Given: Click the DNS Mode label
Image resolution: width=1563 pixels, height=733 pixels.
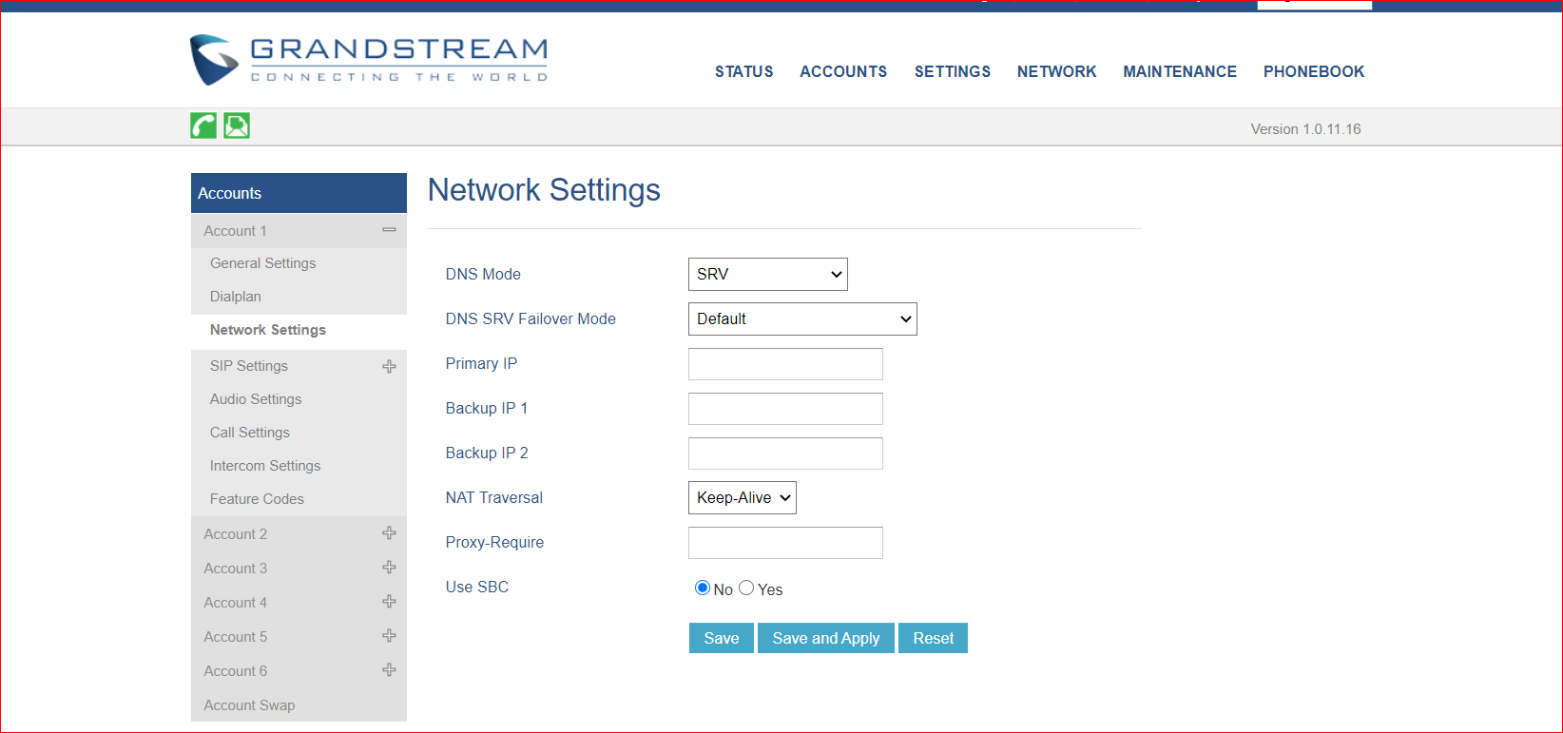Looking at the screenshot, I should pyautogui.click(x=483, y=274).
